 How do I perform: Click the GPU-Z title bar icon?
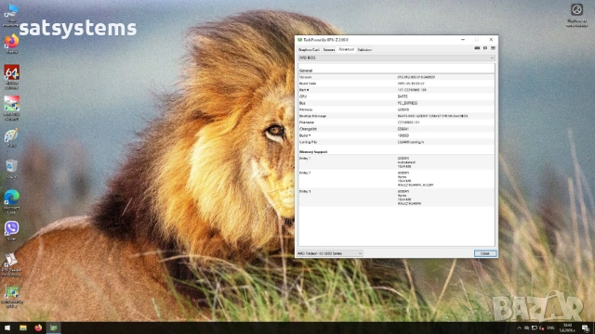point(299,39)
